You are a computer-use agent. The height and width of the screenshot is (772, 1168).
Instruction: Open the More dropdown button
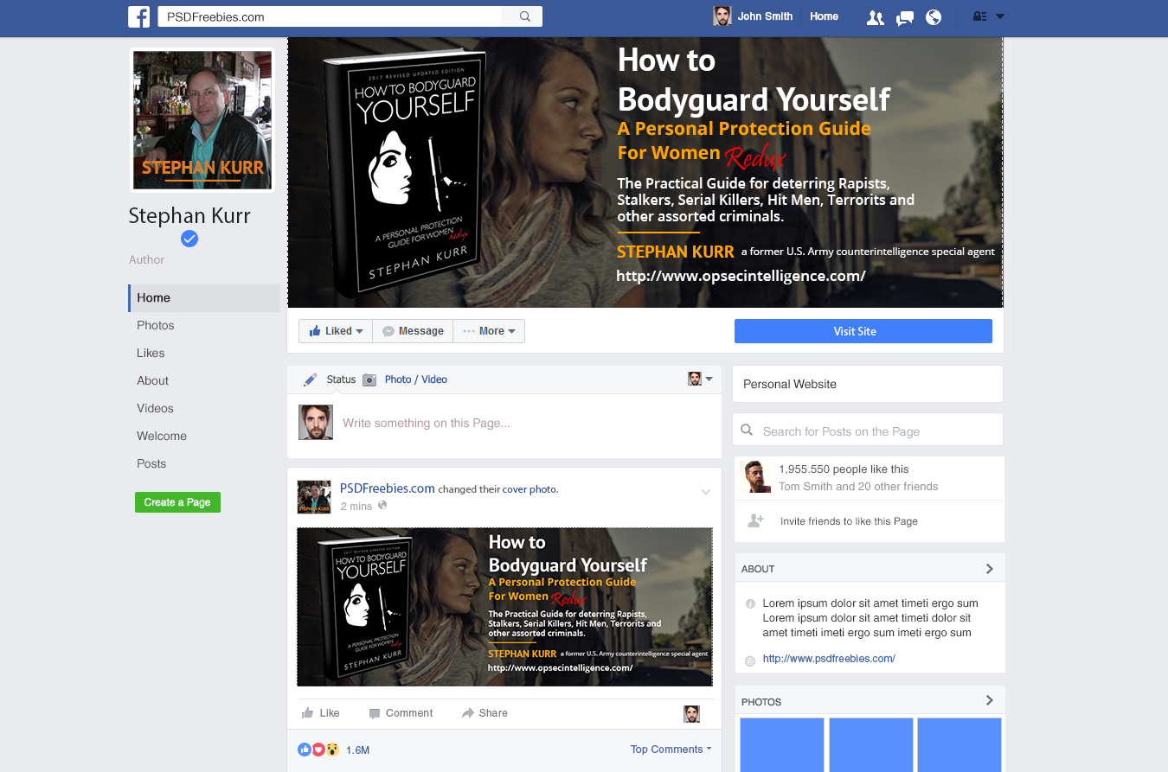coord(489,331)
